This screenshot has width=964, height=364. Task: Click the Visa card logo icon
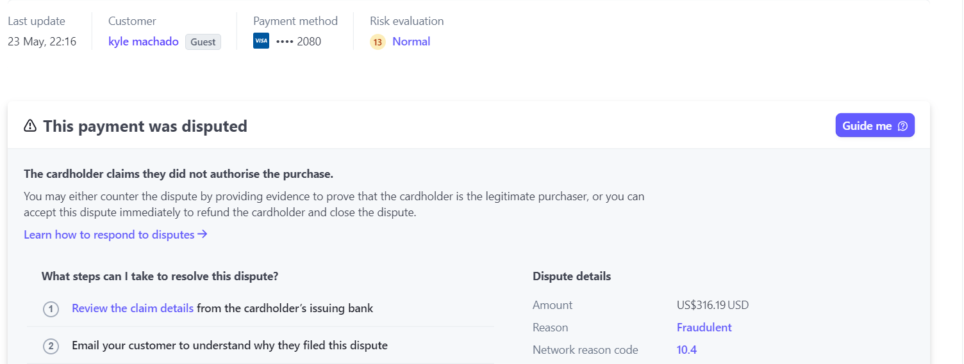click(x=261, y=42)
